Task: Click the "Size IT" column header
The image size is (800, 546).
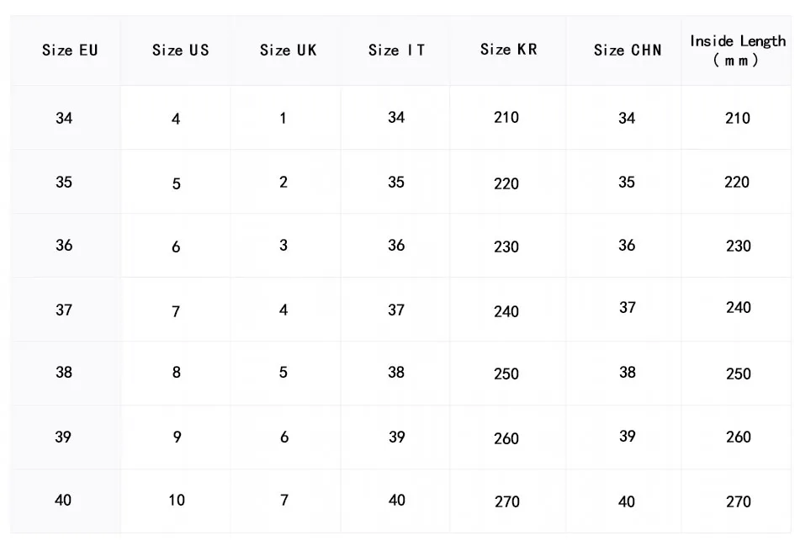Action: (x=396, y=50)
